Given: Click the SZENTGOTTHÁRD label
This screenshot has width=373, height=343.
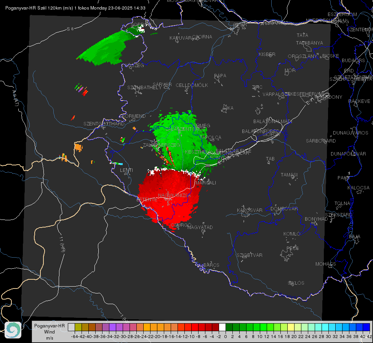Looking at the screenshot, I should (x=104, y=124).
